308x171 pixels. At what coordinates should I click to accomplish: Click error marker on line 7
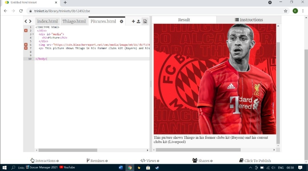click(x=26, y=48)
